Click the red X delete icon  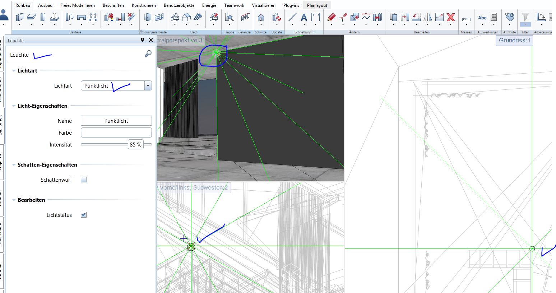pyautogui.click(x=451, y=17)
